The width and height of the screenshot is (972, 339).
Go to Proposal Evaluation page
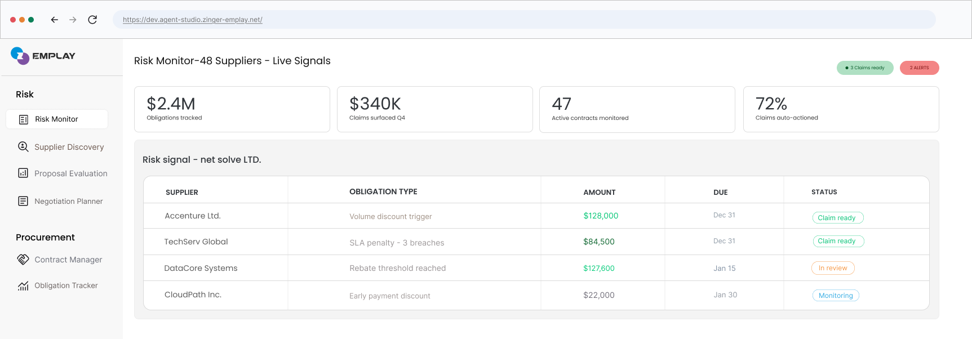(71, 173)
